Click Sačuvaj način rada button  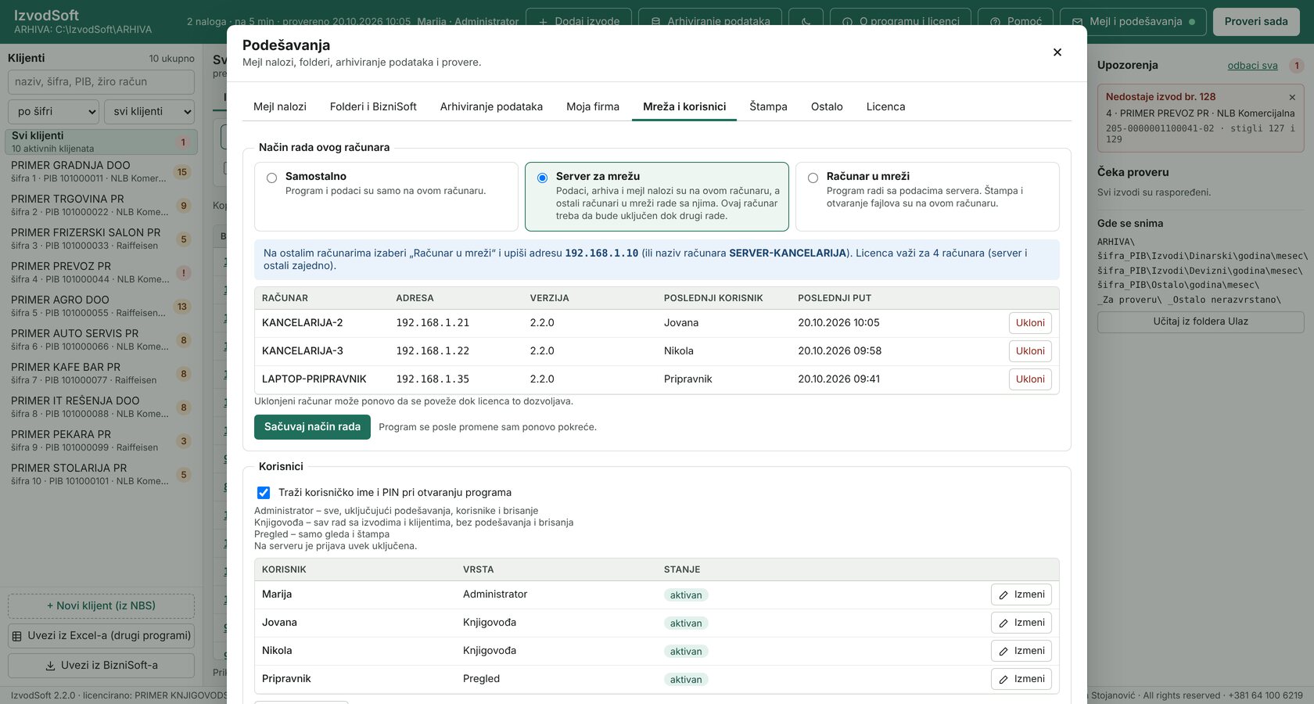[x=312, y=427]
